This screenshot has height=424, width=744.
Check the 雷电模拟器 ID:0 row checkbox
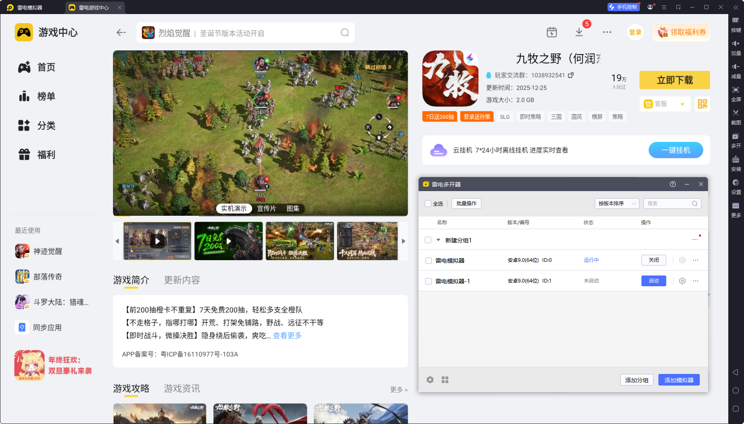[428, 261]
